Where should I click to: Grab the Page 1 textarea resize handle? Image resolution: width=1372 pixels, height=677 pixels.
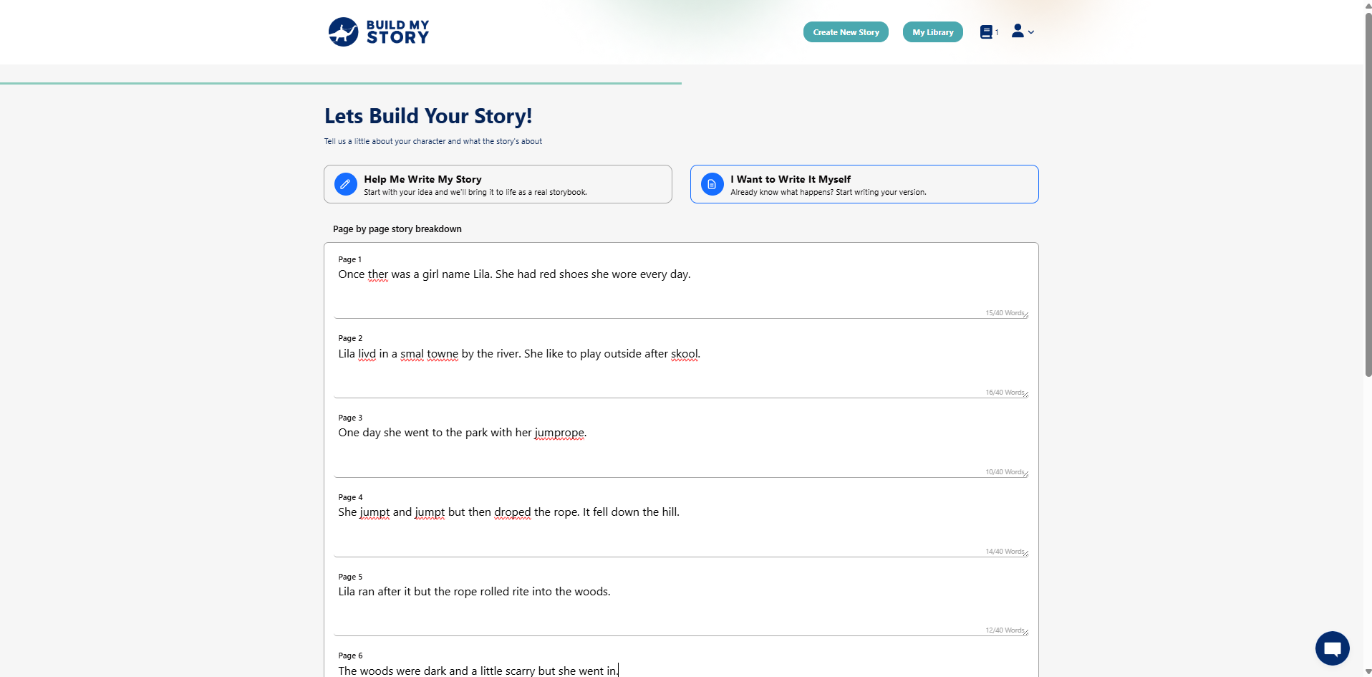tap(1025, 315)
